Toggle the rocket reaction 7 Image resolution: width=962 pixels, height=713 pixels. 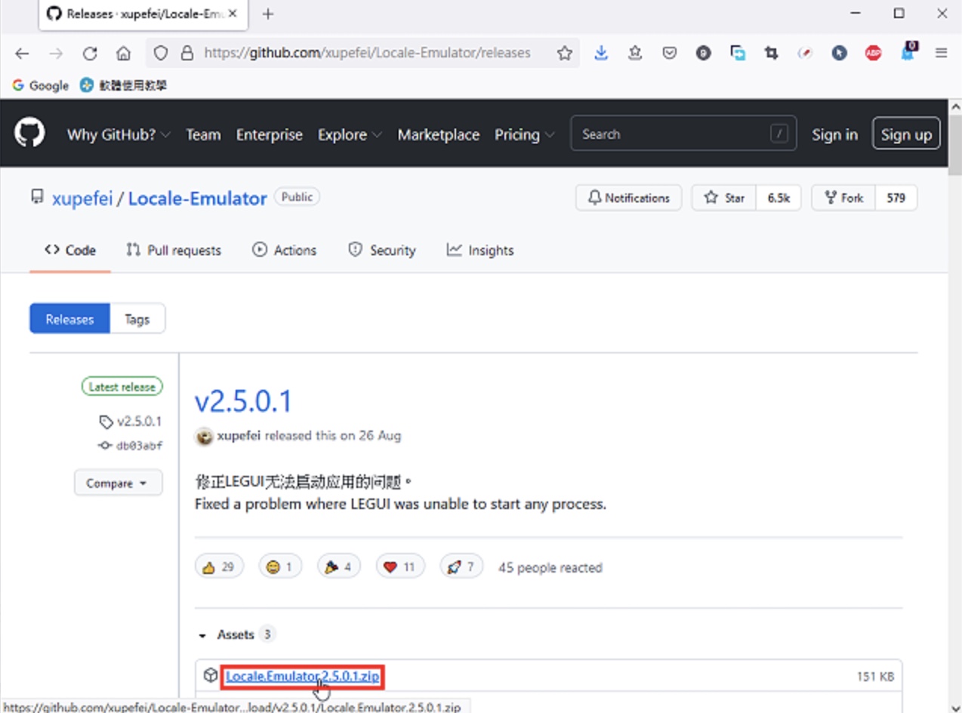[x=461, y=566]
